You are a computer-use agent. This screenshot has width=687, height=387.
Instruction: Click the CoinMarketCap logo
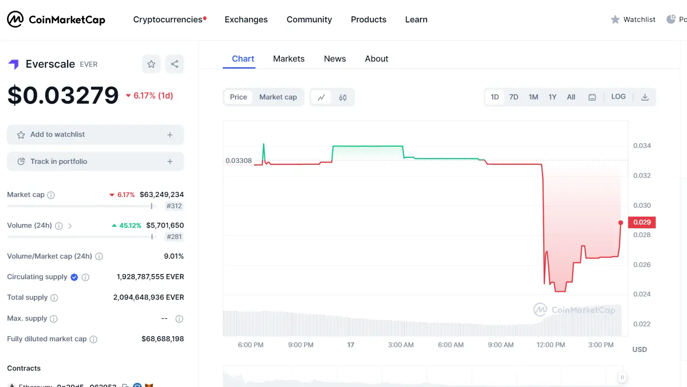56,20
